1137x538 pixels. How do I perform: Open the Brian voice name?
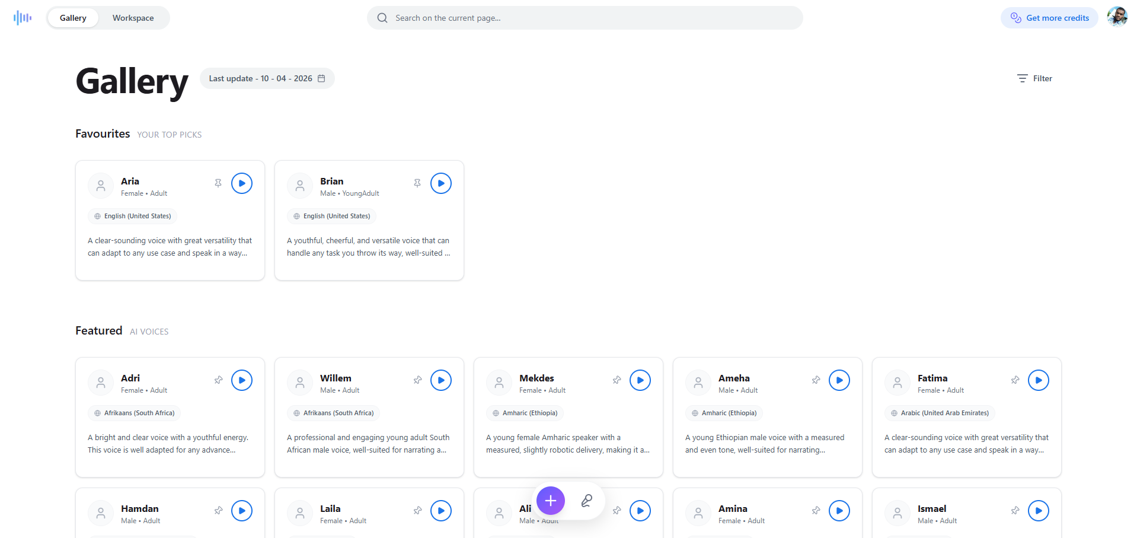[331, 181]
